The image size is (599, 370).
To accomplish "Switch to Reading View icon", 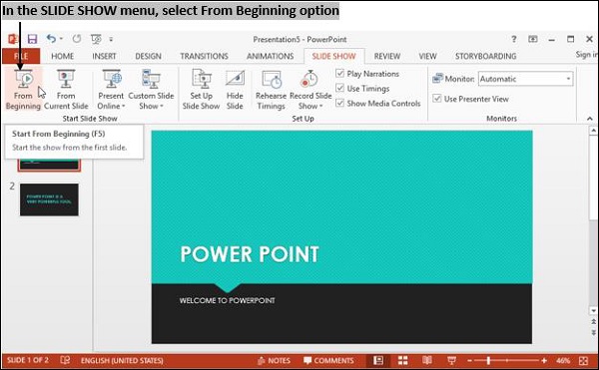I will [x=427, y=360].
